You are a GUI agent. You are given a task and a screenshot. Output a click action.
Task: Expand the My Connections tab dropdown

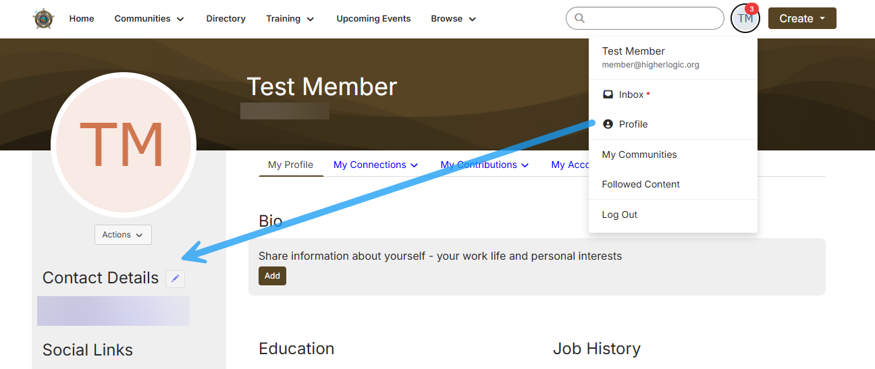pyautogui.click(x=375, y=165)
